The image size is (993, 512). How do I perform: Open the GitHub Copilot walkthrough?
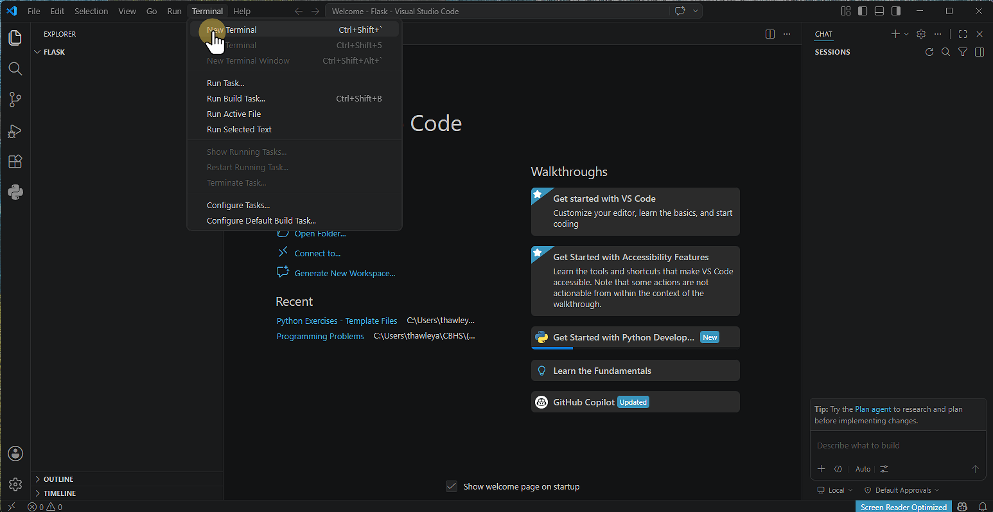635,402
